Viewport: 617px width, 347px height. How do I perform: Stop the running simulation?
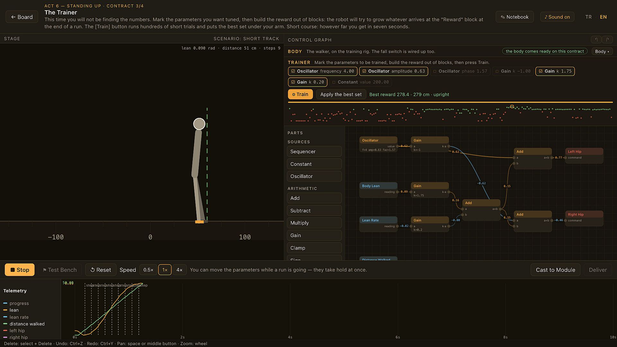pos(20,270)
